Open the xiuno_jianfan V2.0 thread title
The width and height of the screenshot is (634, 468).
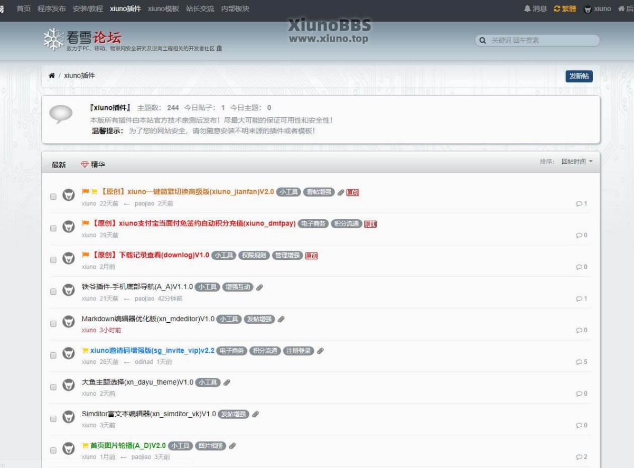point(187,192)
